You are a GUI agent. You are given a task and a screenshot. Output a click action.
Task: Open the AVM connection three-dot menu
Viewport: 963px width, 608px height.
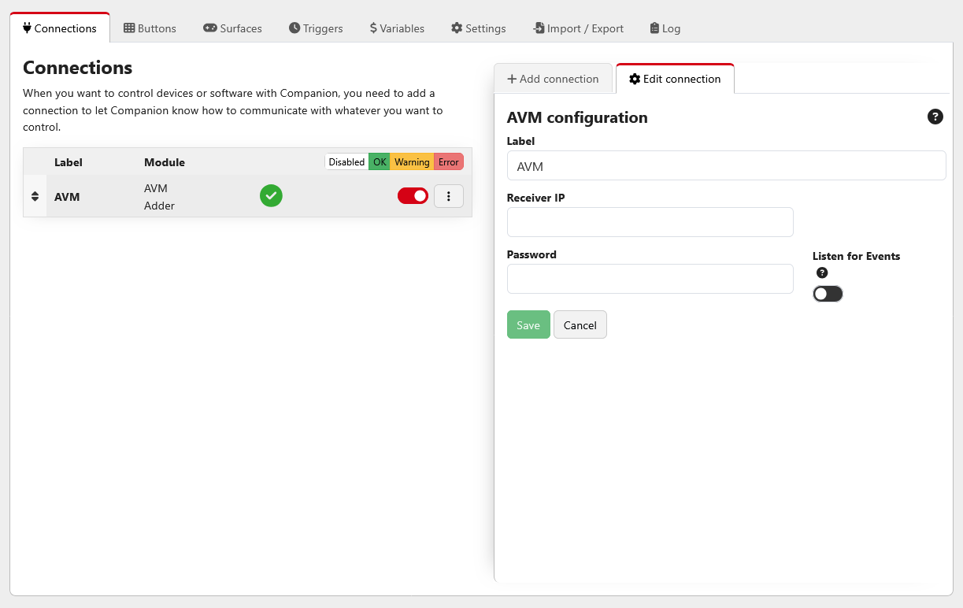tap(449, 196)
